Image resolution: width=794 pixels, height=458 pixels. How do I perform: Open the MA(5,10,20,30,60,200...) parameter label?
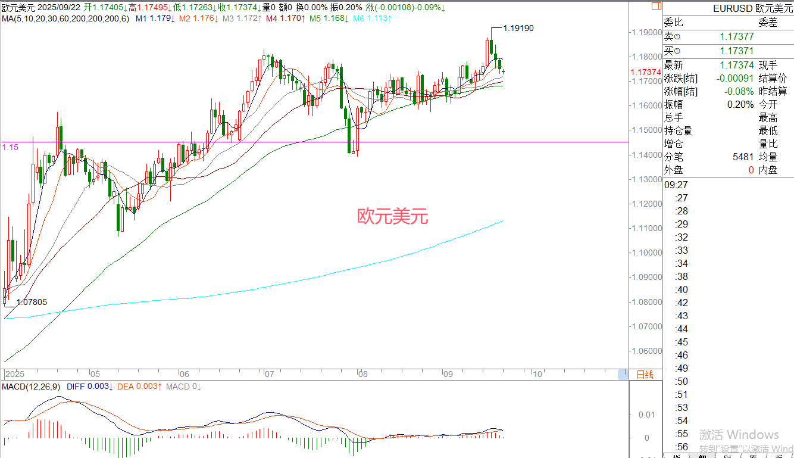65,19
